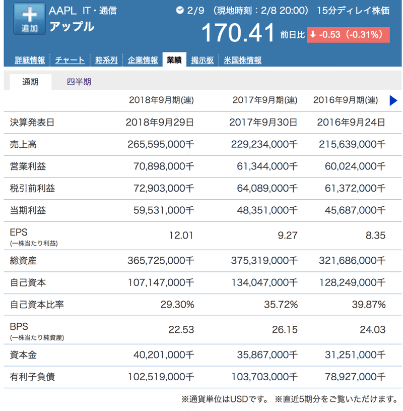
Task: Click debt value 102,519,000千
Action: (161, 377)
